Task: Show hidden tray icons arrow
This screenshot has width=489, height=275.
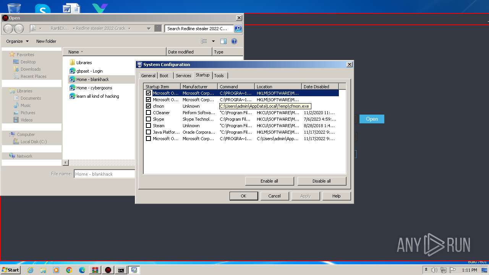Action: [x=426, y=270]
